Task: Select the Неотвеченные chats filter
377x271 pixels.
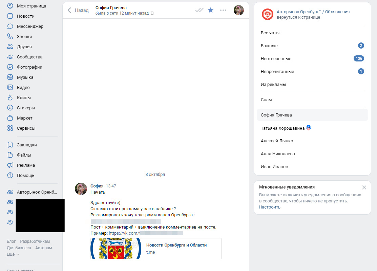Action: click(312, 59)
